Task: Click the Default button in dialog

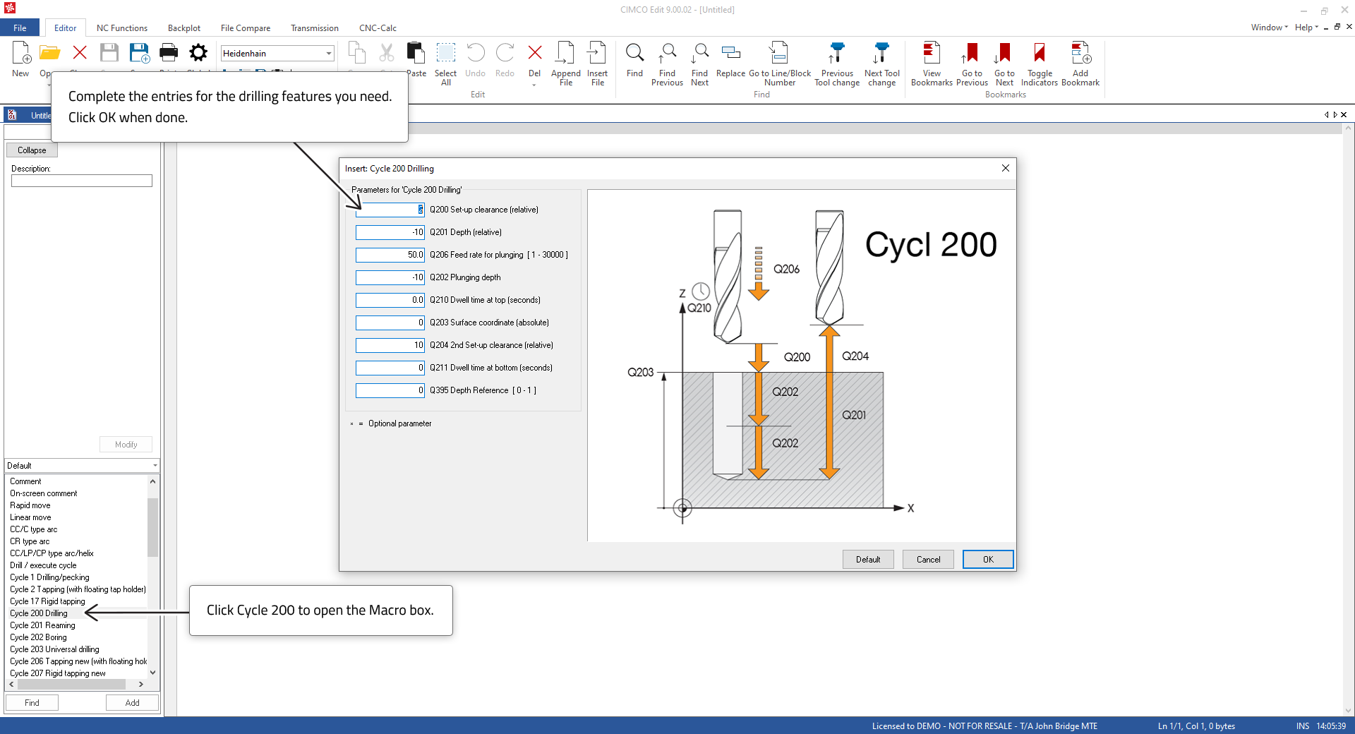Action: click(x=867, y=560)
